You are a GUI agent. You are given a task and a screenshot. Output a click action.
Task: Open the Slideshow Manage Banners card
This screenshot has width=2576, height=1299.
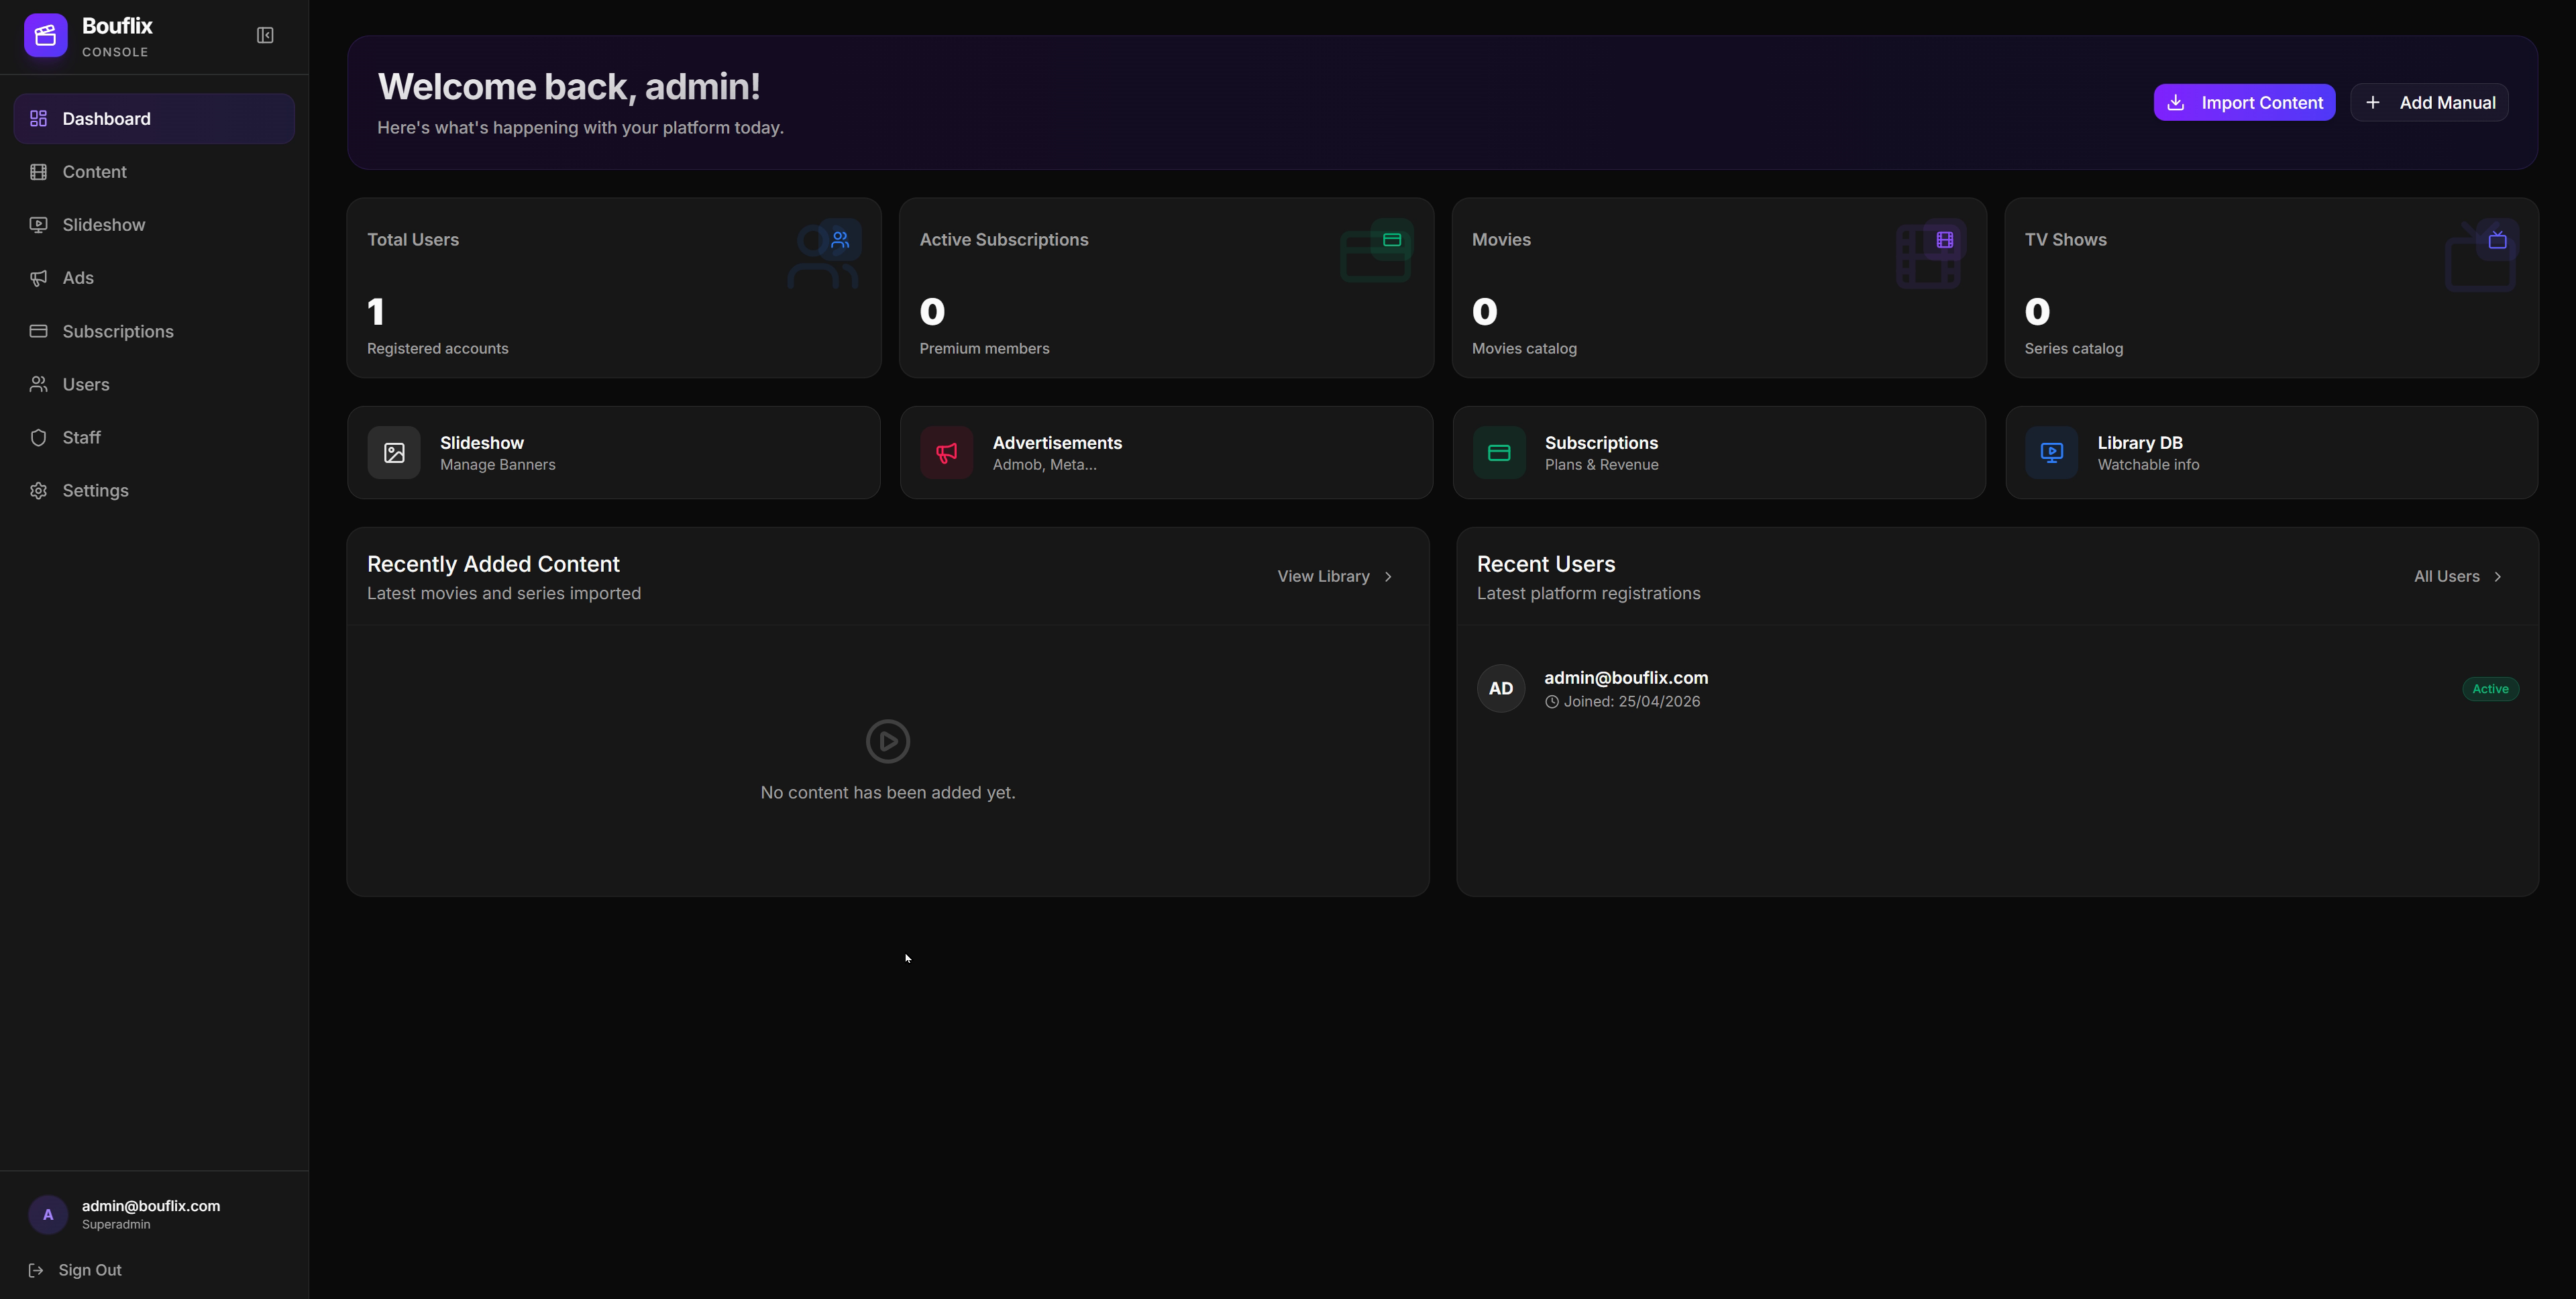point(614,453)
